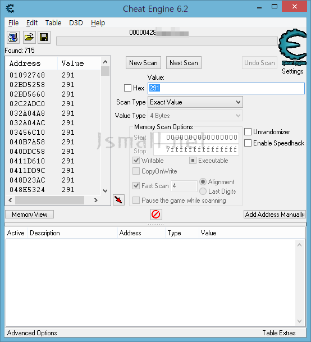The width and height of the screenshot is (311, 342).
Task: Open the Value Type dropdown
Action: point(195,116)
